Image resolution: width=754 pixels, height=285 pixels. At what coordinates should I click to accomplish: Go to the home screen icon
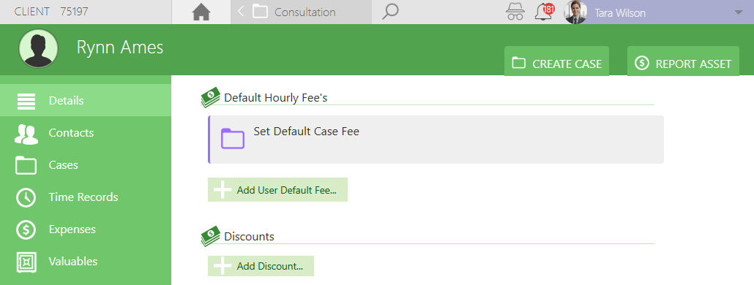[201, 12]
